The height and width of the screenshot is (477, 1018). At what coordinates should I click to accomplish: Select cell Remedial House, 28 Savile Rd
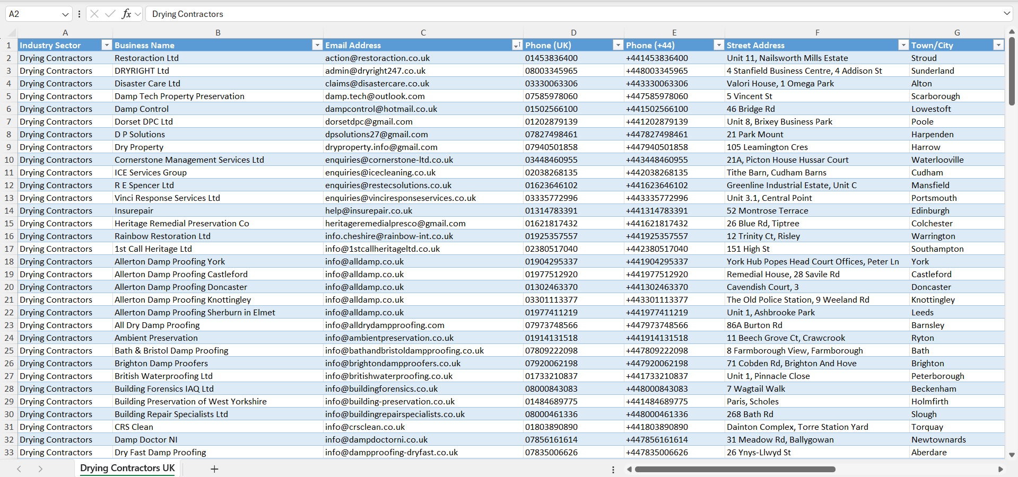click(x=817, y=274)
